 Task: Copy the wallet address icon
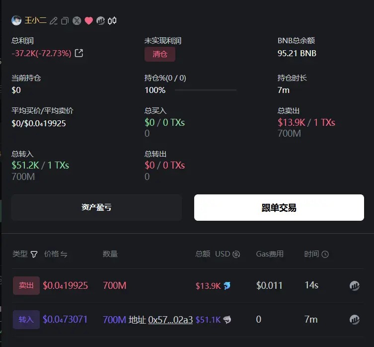[x=65, y=21]
